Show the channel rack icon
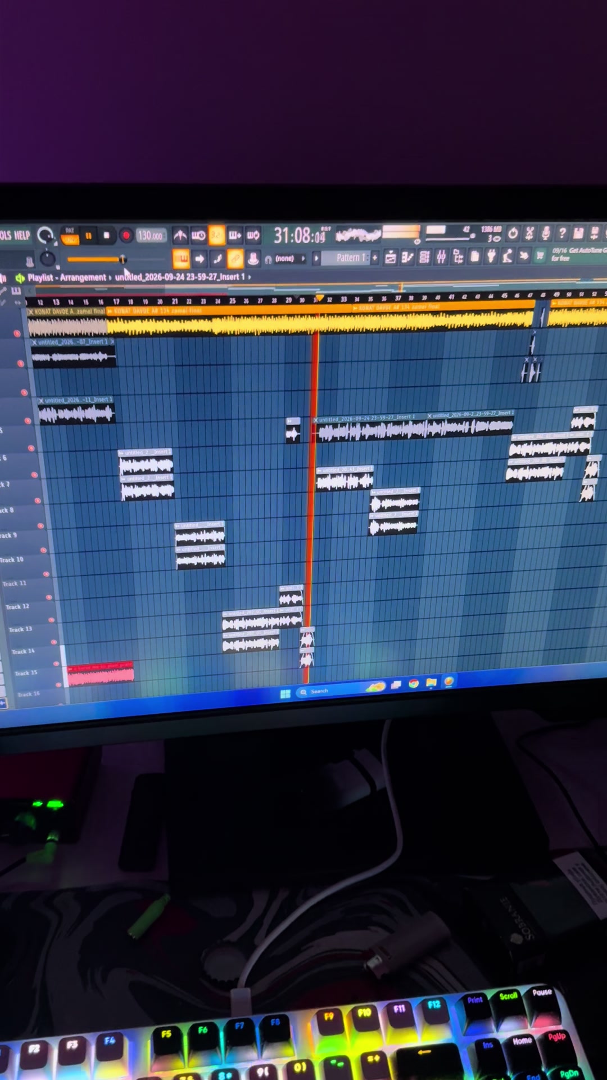607x1080 pixels. point(424,258)
